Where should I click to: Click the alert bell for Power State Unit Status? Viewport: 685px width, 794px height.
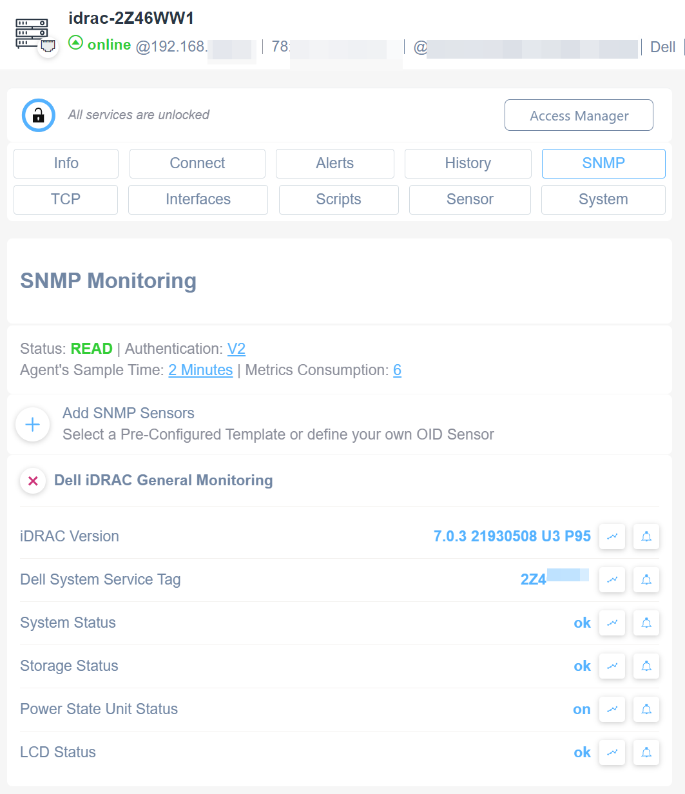646,709
